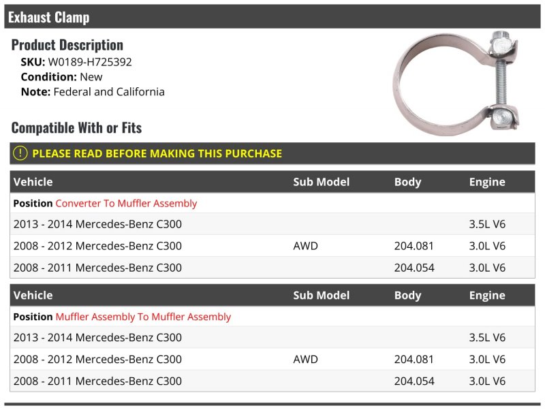Click the first table's Engine column header
This screenshot has height=410, width=545.
(487, 182)
